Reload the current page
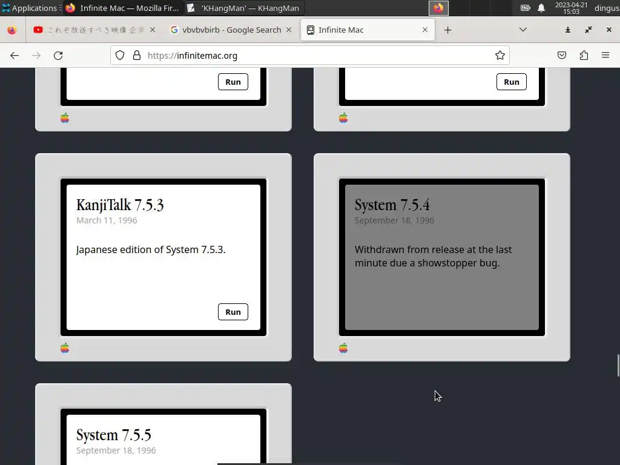 [x=58, y=55]
